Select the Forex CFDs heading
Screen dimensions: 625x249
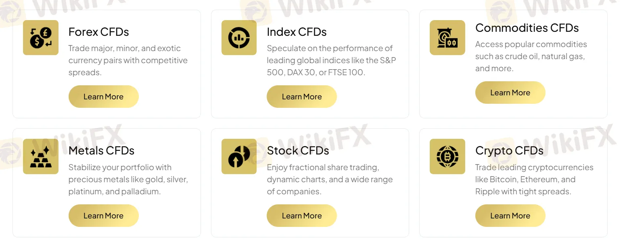click(99, 32)
